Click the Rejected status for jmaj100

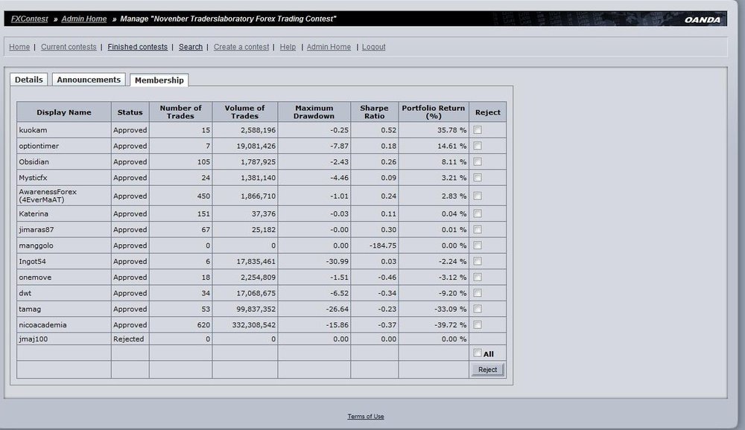click(128, 339)
